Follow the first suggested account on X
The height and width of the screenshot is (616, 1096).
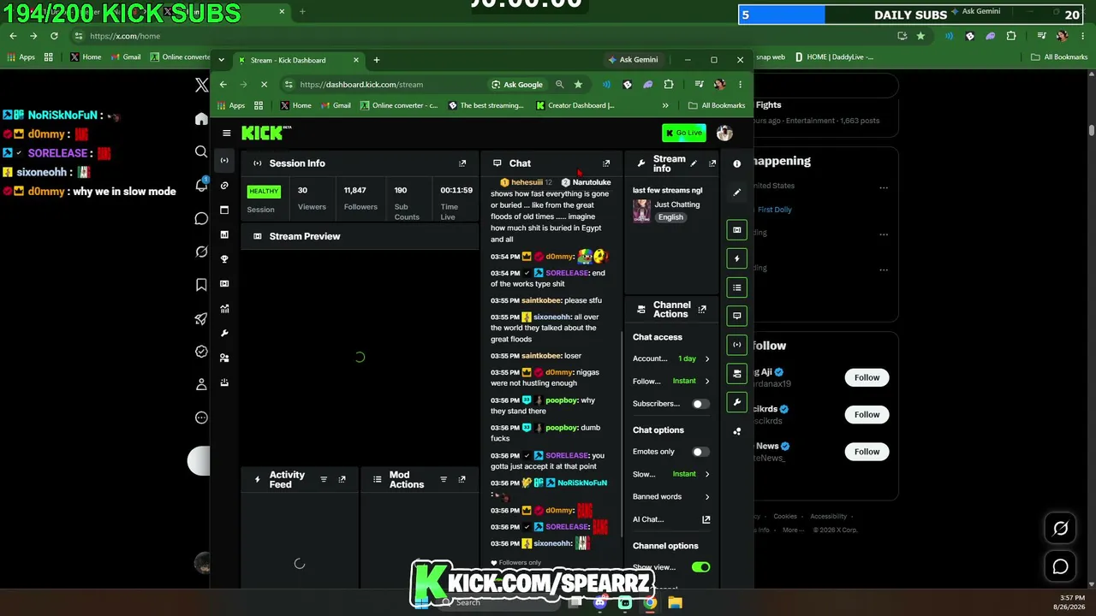coord(867,377)
